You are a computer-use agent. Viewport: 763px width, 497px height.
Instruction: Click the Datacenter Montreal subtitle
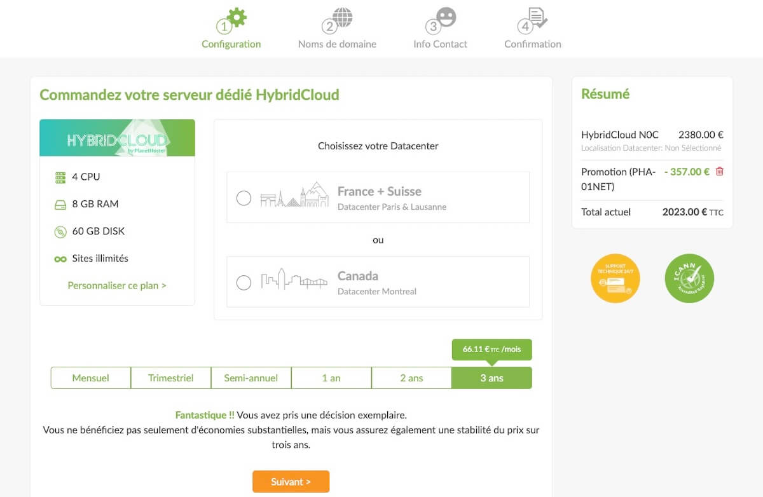[377, 292]
